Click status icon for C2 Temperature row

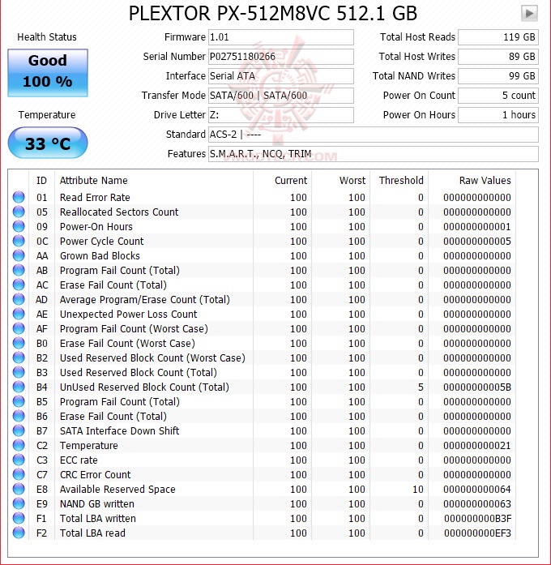[19, 445]
